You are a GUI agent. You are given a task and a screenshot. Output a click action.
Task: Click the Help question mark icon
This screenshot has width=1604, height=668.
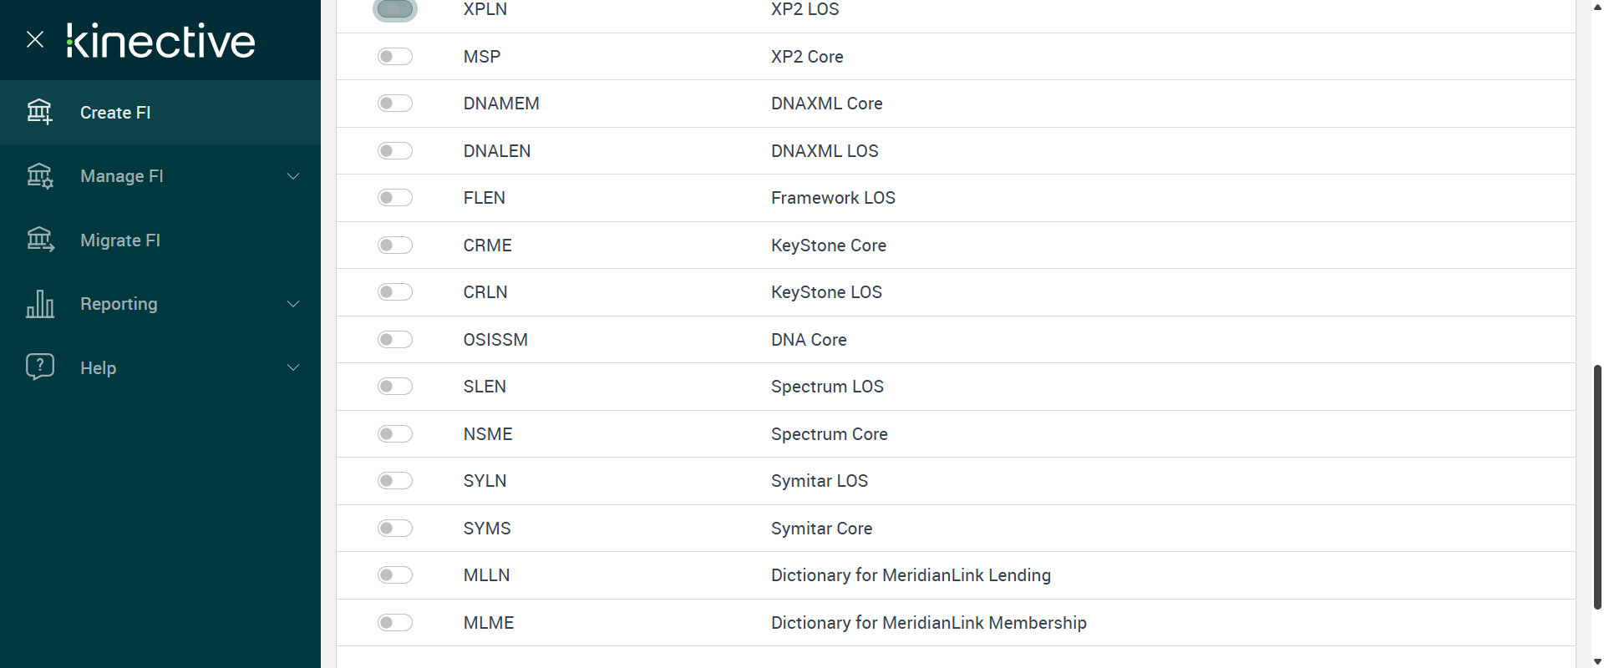(x=39, y=367)
